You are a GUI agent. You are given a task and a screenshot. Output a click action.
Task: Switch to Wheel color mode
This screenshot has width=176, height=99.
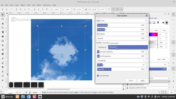[x=156, y=31]
